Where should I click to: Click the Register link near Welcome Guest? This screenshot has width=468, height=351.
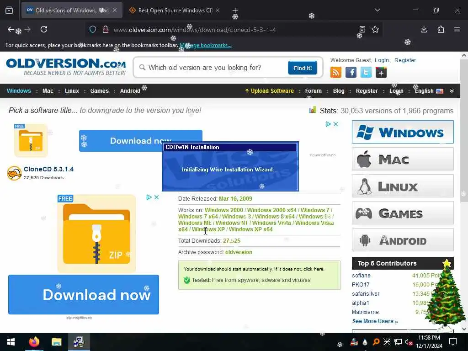[x=405, y=60]
